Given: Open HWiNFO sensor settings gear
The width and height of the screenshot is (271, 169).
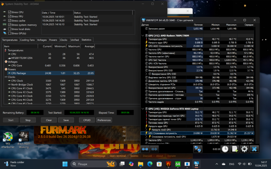Looking at the screenshot, I should (x=244, y=149).
